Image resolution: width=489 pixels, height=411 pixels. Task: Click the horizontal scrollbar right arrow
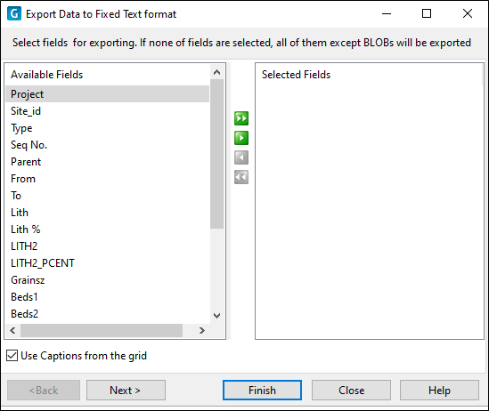202,330
